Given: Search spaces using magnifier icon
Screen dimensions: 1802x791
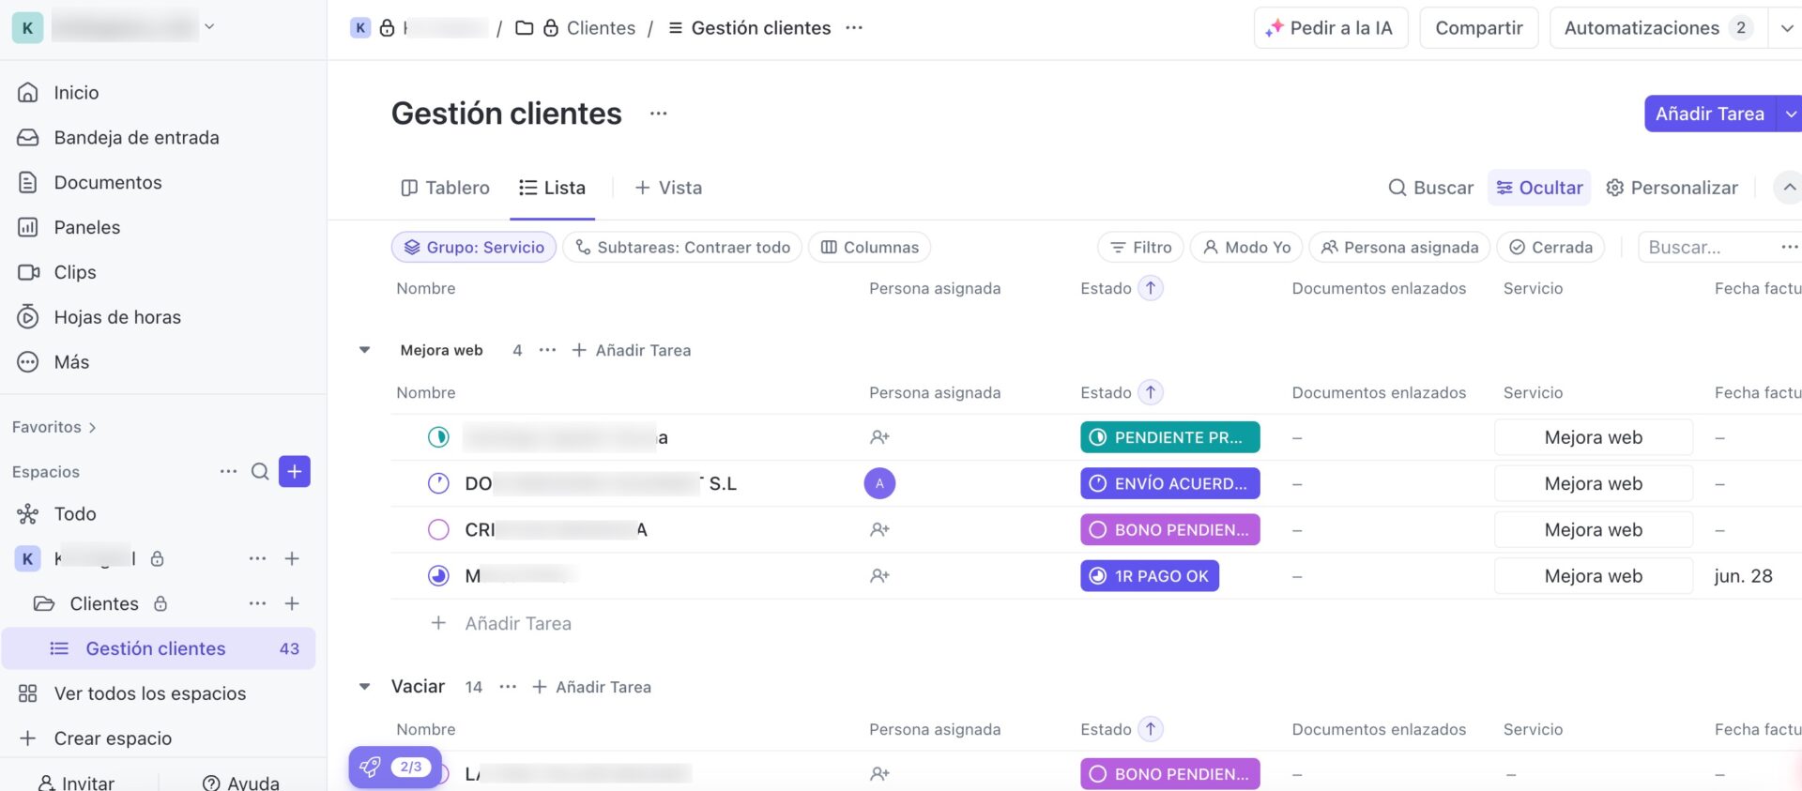Looking at the screenshot, I should [260, 471].
